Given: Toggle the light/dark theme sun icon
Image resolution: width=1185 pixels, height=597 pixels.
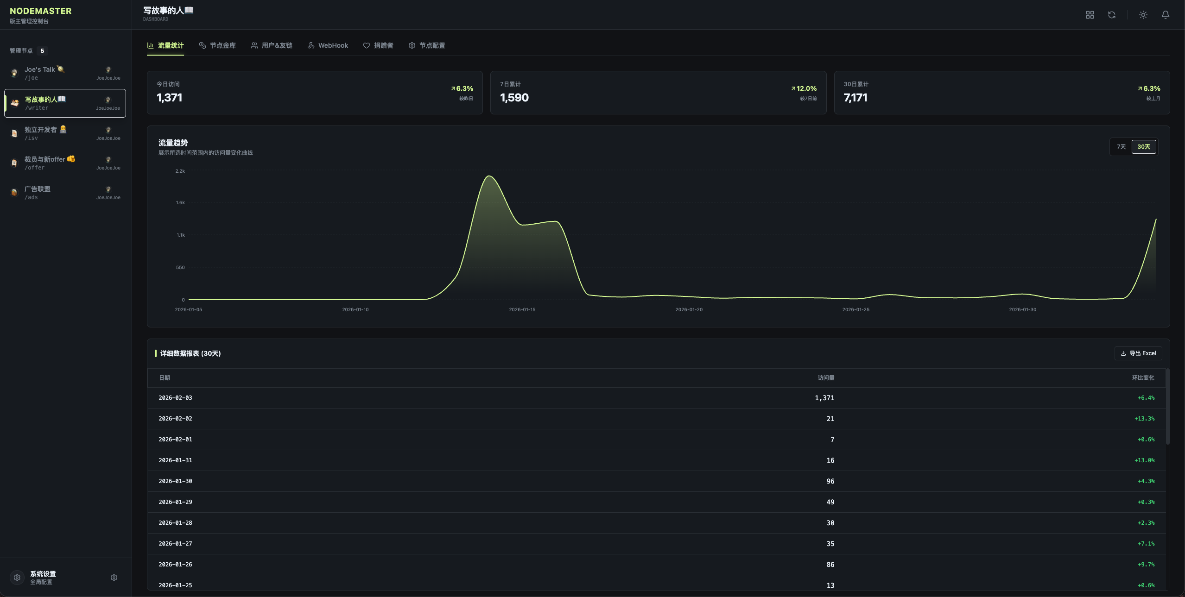Looking at the screenshot, I should coord(1143,15).
